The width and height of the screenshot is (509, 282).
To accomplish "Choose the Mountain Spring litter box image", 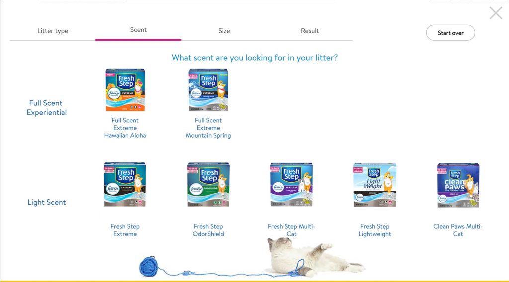I will 208,90.
